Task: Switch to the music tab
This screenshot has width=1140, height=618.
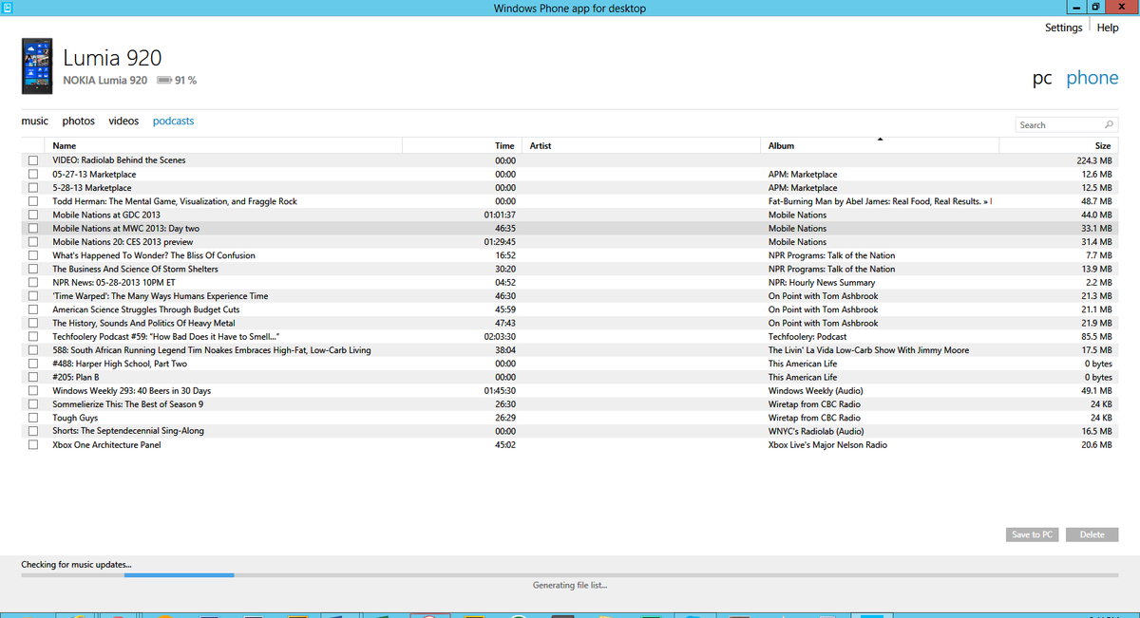Action: click(x=34, y=121)
